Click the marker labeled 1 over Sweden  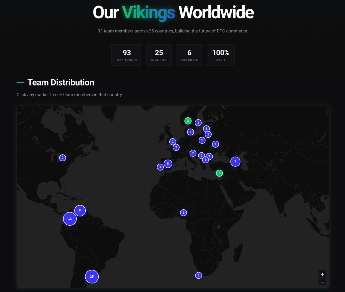[x=198, y=123]
